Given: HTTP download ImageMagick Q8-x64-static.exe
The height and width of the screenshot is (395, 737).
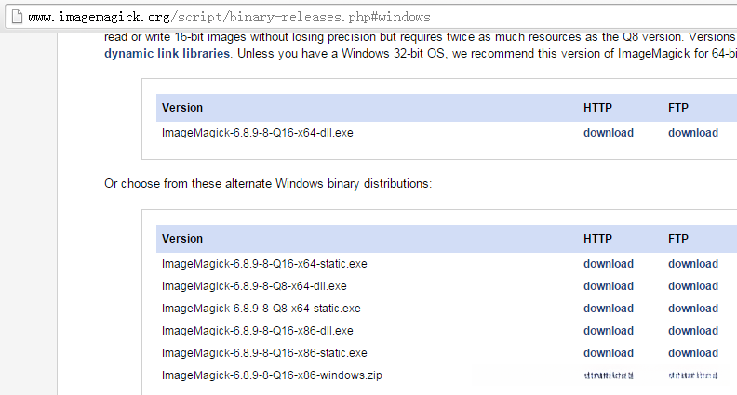Looking at the screenshot, I should (609, 309).
